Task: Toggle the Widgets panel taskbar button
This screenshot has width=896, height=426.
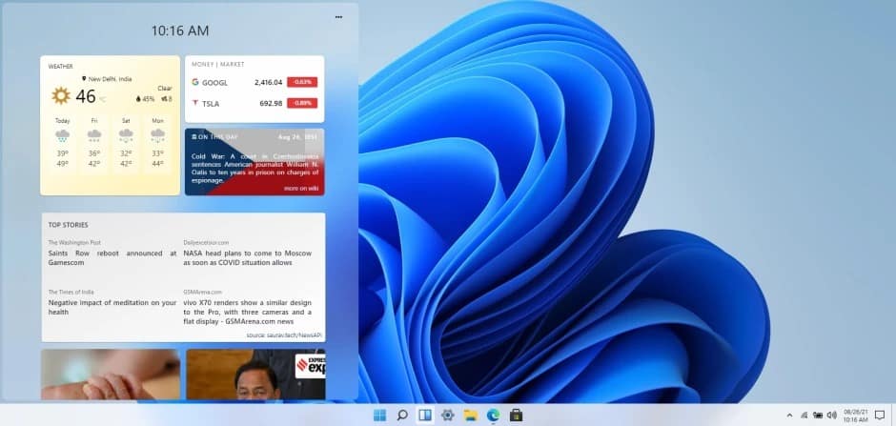Action: point(424,415)
